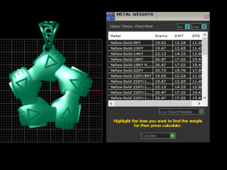227x170 pixels.
Task: Click grams value 19.03 in Yellow Gold:9KY row
Action: tap(160, 43)
